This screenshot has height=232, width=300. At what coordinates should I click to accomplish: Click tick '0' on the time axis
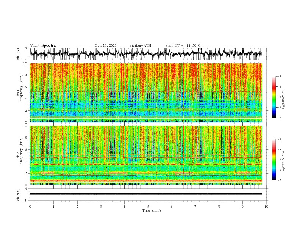point(30,207)
